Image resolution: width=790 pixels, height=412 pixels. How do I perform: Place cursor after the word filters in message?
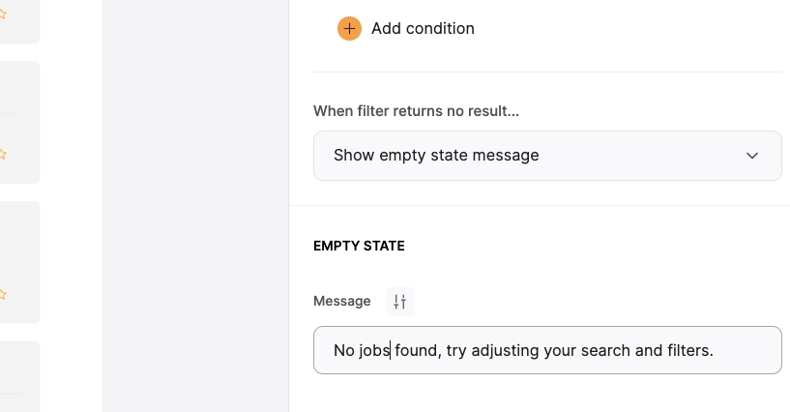tap(709, 350)
